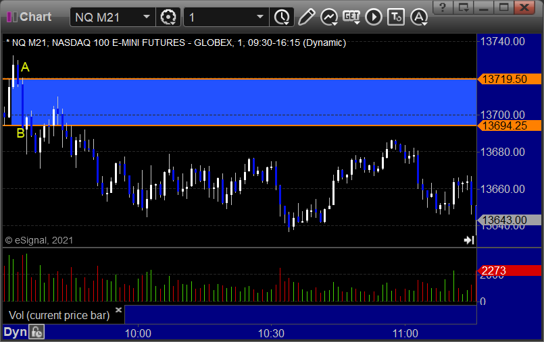Screen dimensions: 544x342
Task: Open the window pop-out dropdown icon
Action: pyautogui.click(x=463, y=7)
